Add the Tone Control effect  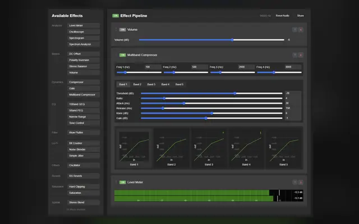(x=84, y=123)
